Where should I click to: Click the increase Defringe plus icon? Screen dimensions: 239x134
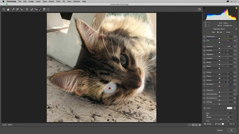pyautogui.click(x=235, y=102)
